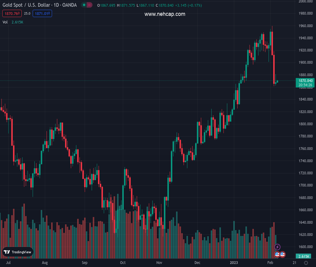Click the current price label 1870.840 on axis
316x267 pixels.
305,81
